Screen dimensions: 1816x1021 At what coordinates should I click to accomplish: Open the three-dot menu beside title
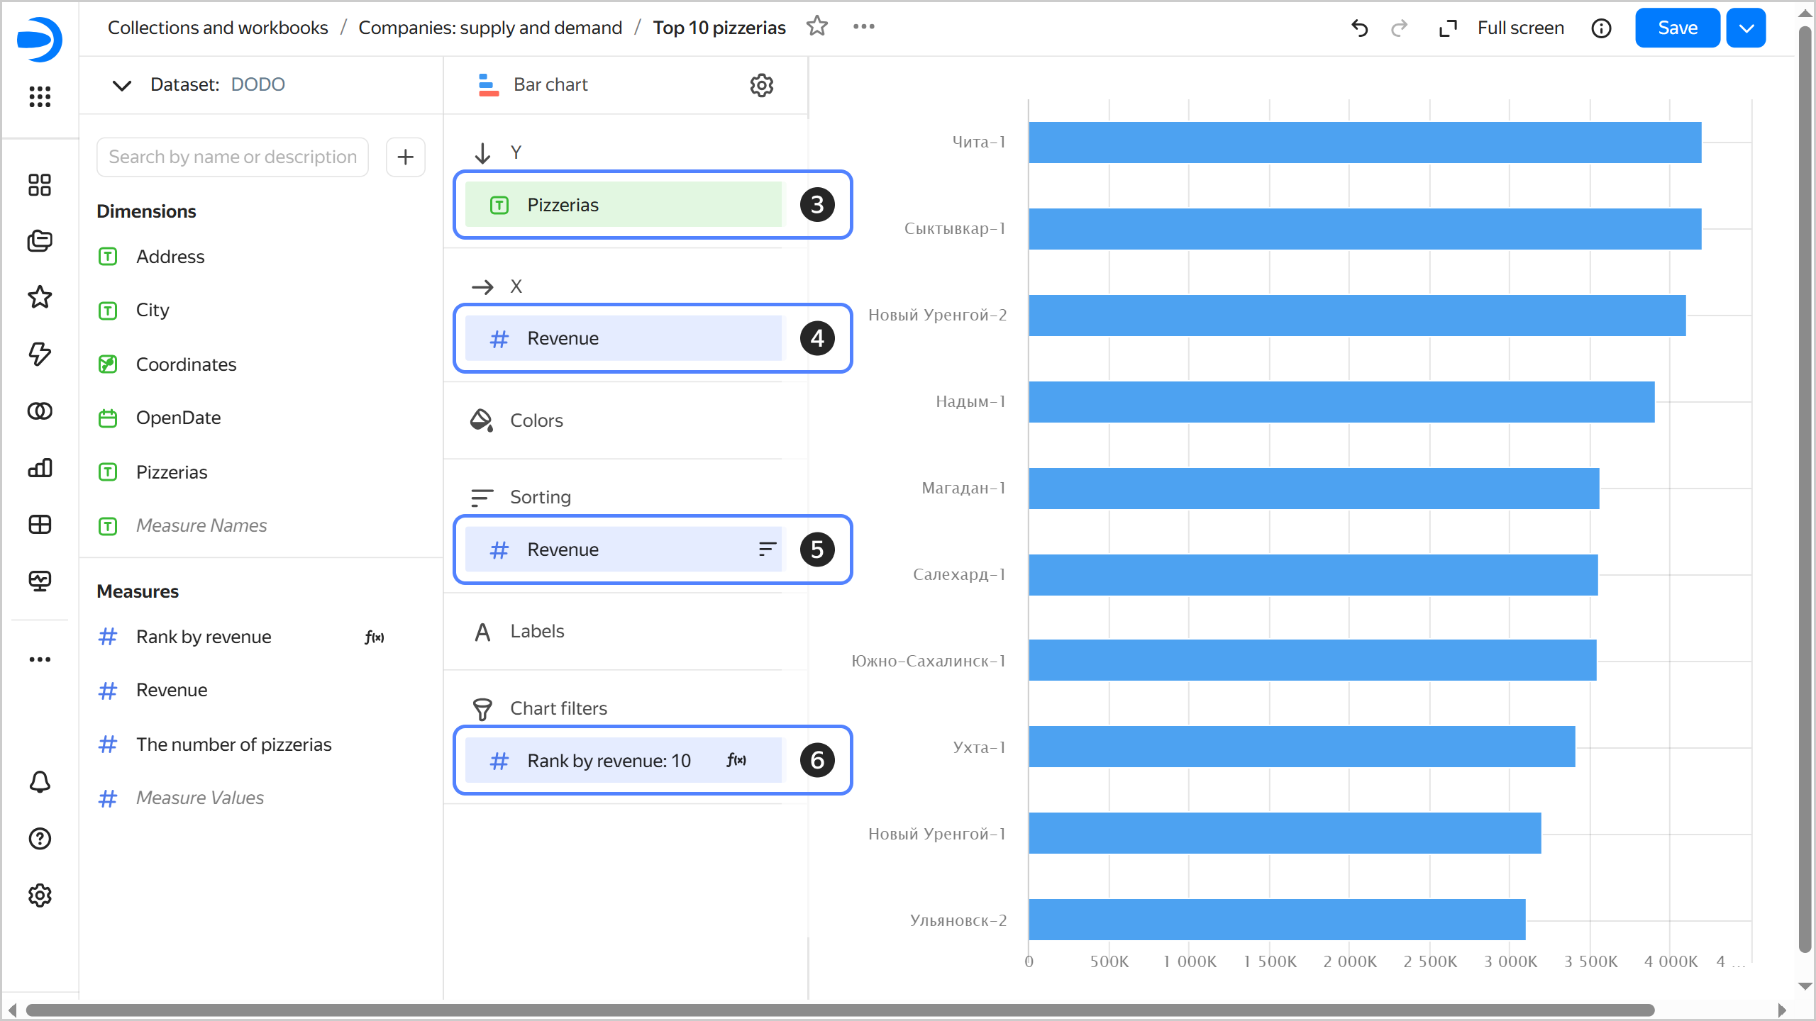(x=863, y=27)
